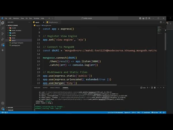Expand the node_modules folder
Screen dimensions: 173x130
point(8,30)
